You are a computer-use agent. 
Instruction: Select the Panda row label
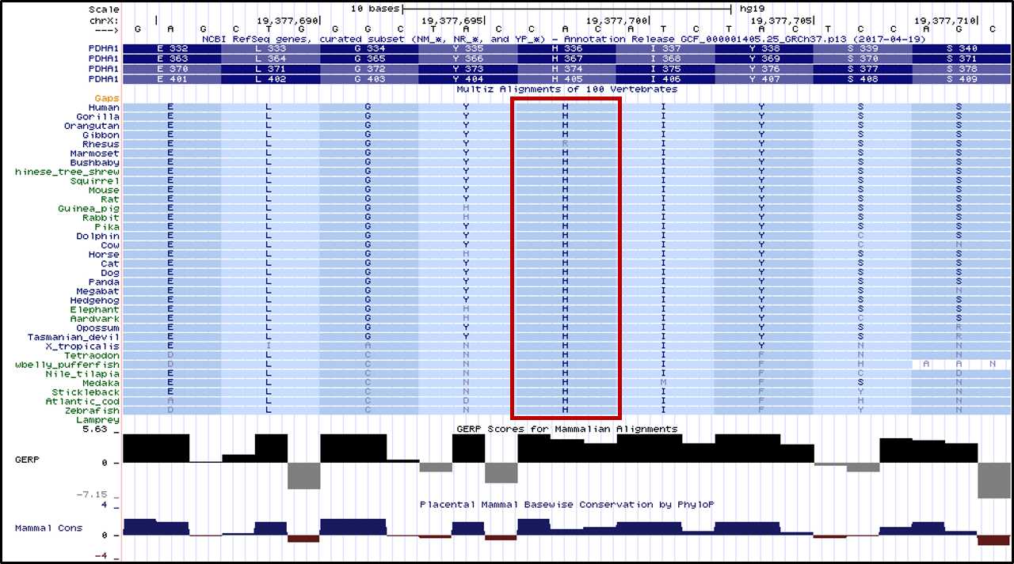(104, 282)
